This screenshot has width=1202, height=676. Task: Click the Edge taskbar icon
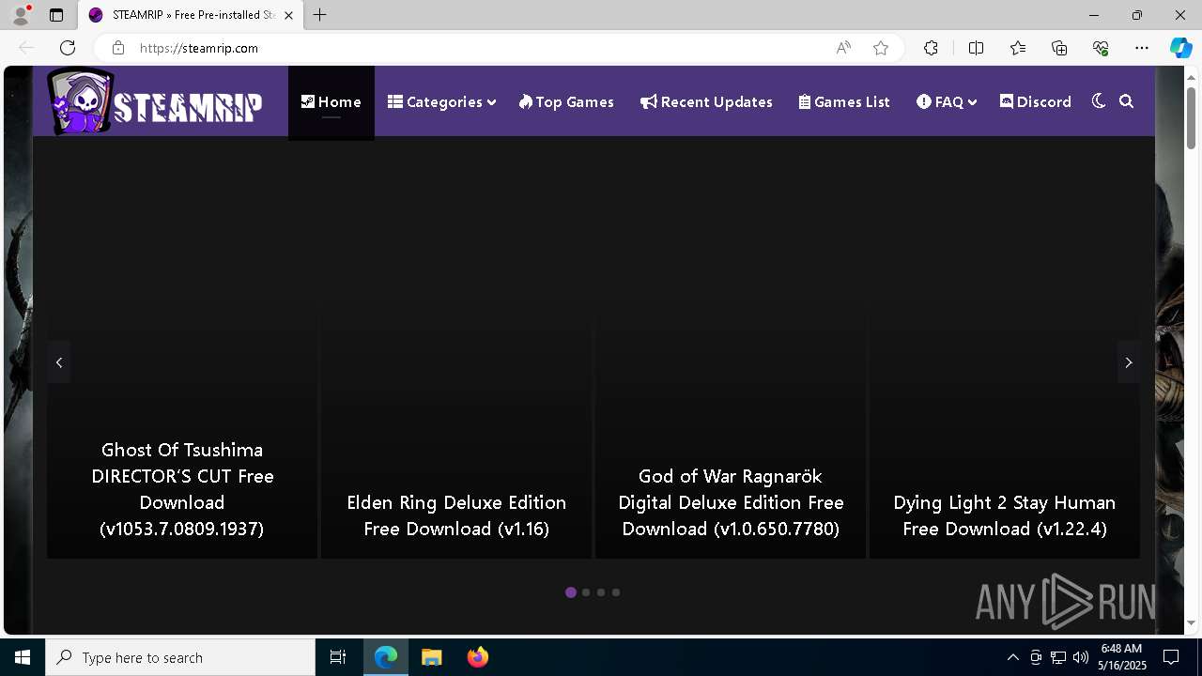click(386, 657)
